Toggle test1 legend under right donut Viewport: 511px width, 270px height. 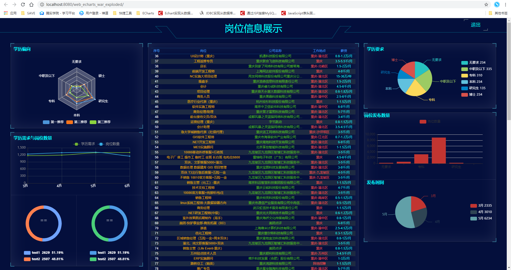coord(109,253)
